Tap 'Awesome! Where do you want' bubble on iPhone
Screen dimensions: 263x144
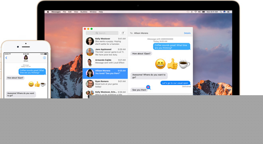tap(21, 94)
